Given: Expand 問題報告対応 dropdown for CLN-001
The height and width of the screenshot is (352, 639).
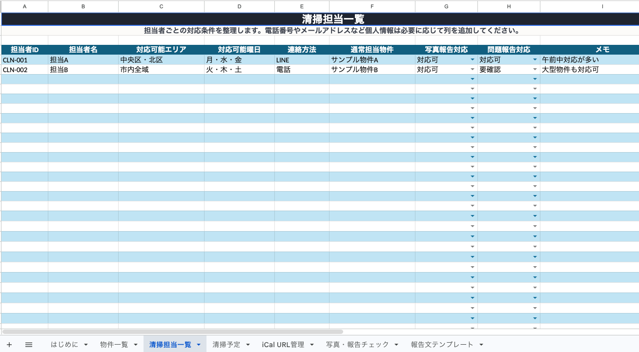Looking at the screenshot, I should [x=535, y=60].
